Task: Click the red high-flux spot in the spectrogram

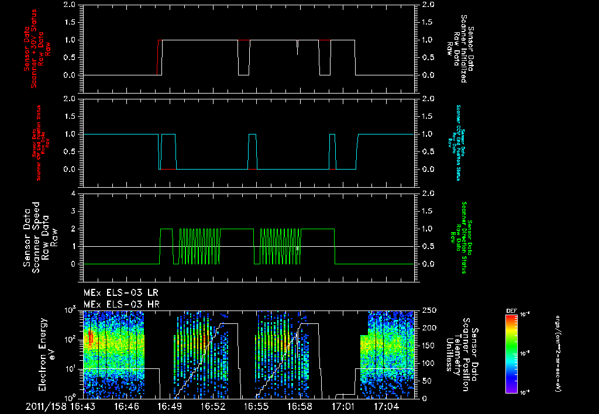Action: (91, 339)
